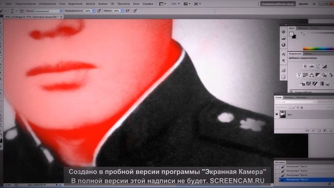The height and width of the screenshot is (188, 334).
Task: Click the screen mode icon in the top bar
Action: (x=196, y=4)
